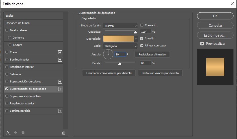Add another Sombra interior effect with plus
237x139 pixels.
[x=60, y=60]
